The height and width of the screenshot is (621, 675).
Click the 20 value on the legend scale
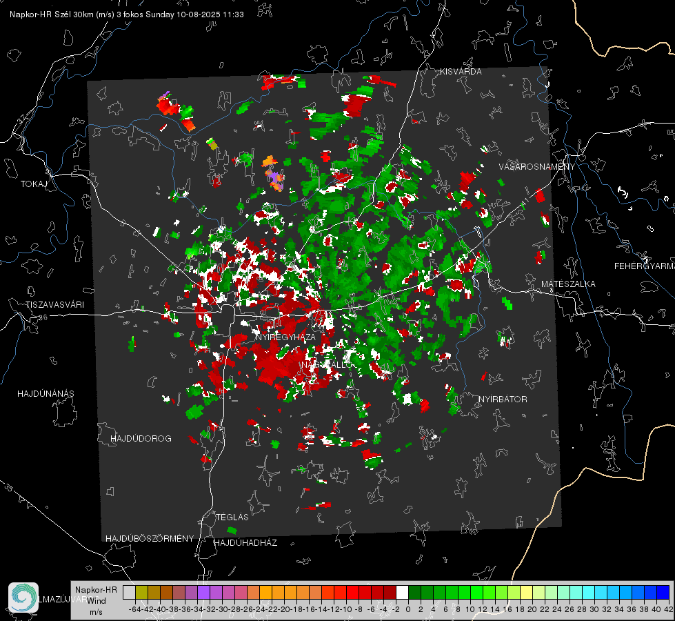(x=532, y=609)
